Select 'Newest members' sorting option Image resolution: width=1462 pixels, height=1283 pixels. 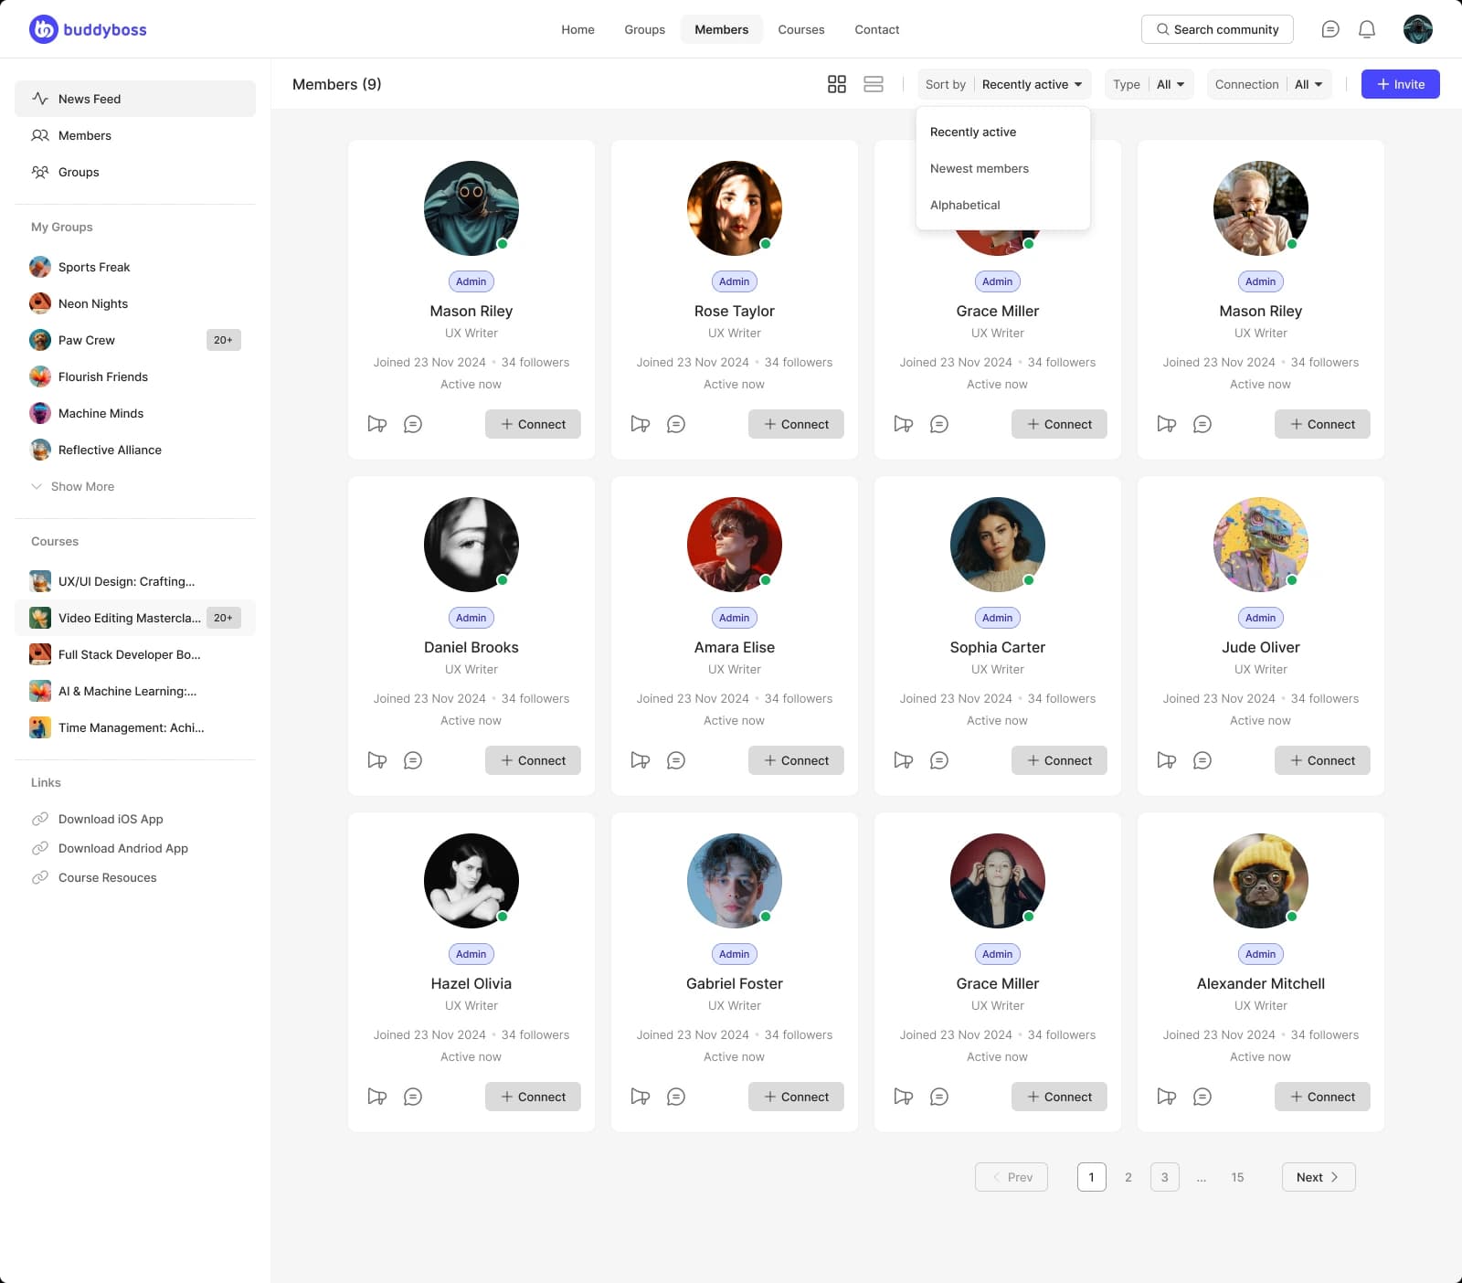(979, 168)
